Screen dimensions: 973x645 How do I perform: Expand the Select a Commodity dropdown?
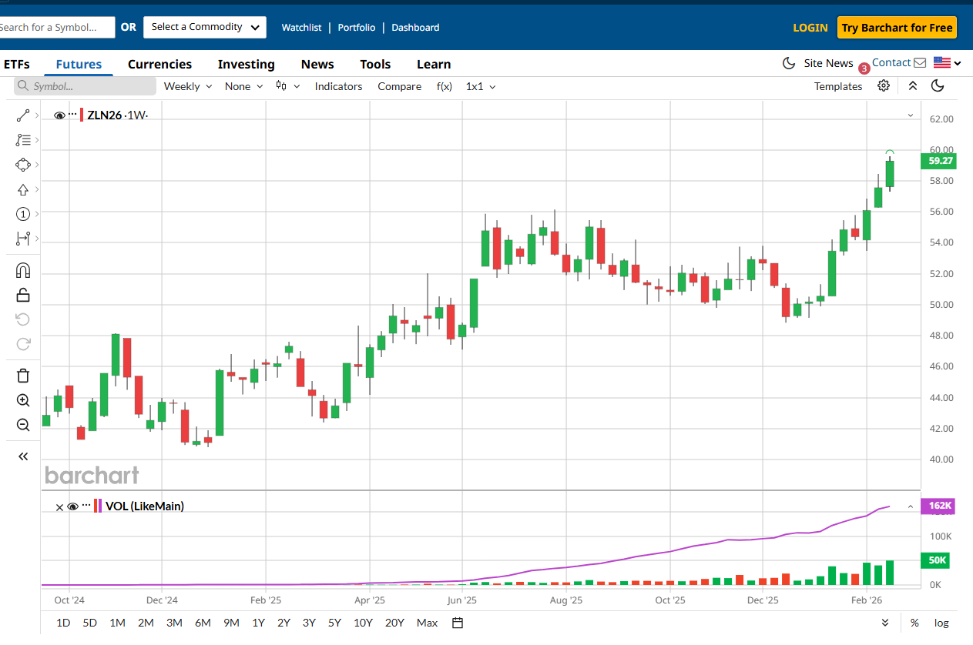tap(205, 27)
